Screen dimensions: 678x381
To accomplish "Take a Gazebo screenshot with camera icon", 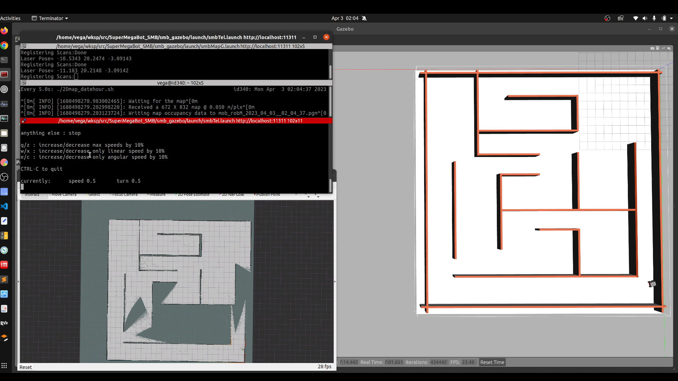I will click(652, 48).
